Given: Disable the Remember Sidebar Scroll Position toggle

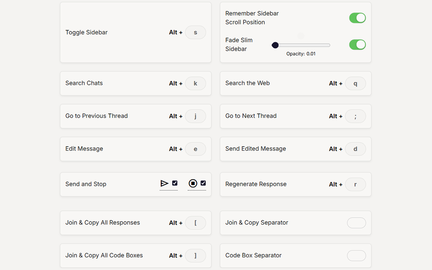Looking at the screenshot, I should (x=357, y=18).
